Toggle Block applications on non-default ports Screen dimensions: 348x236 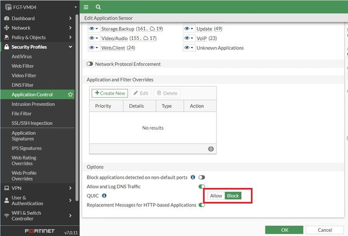click(x=202, y=178)
